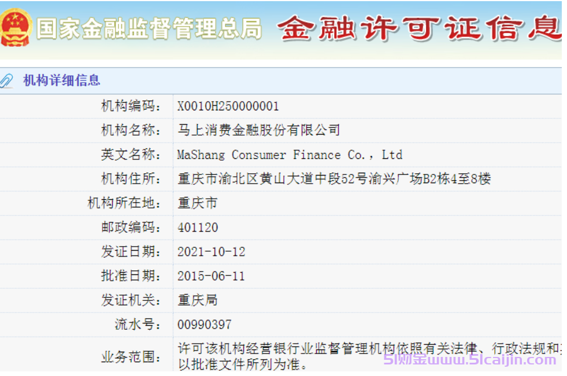Click the company name 马上消费金融股份有限公司
Viewport: 567px width, 376px height.
(x=260, y=130)
